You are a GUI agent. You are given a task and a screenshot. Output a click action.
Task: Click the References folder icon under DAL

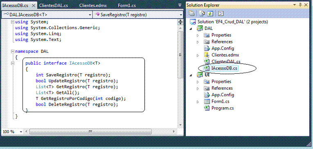click(x=207, y=42)
